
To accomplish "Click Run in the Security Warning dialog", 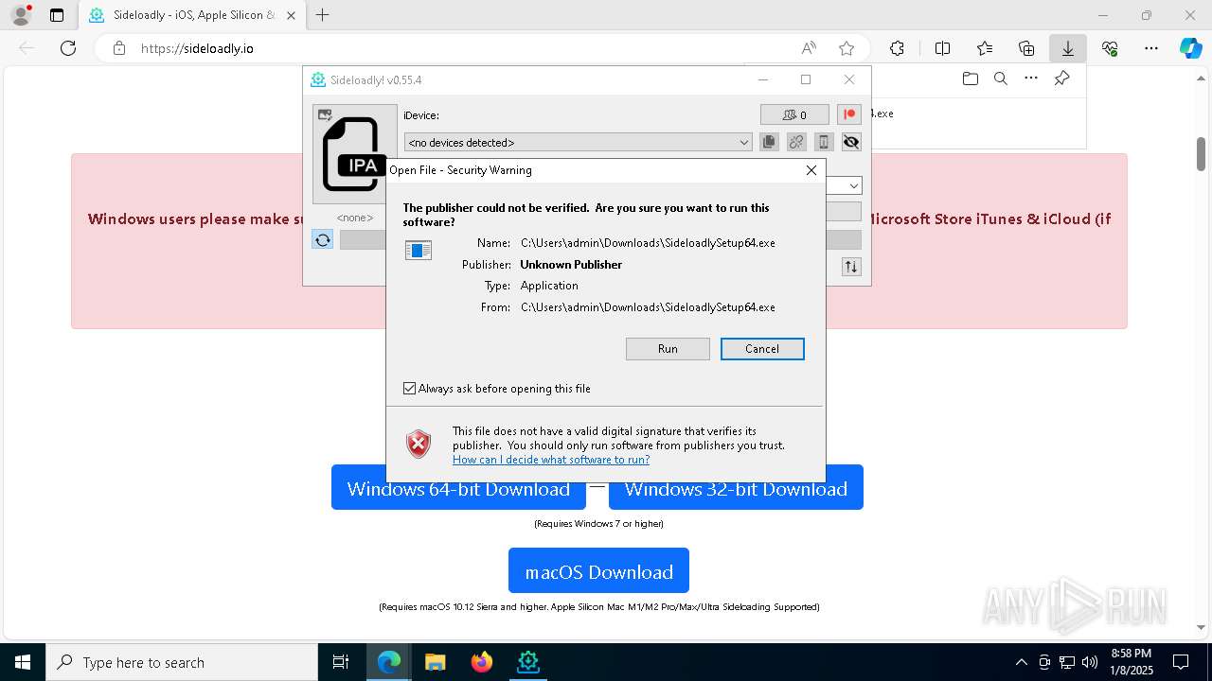I will tap(668, 349).
